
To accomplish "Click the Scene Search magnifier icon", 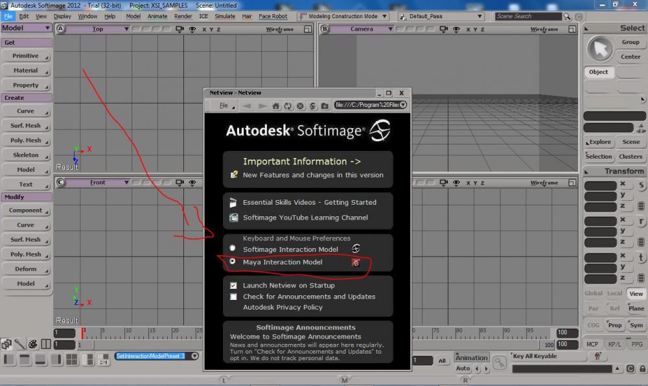I will (566, 16).
